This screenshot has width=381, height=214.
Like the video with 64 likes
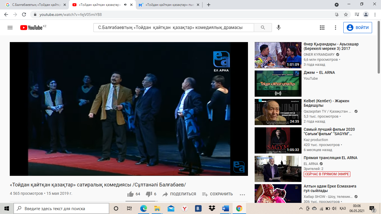[x=134, y=194]
